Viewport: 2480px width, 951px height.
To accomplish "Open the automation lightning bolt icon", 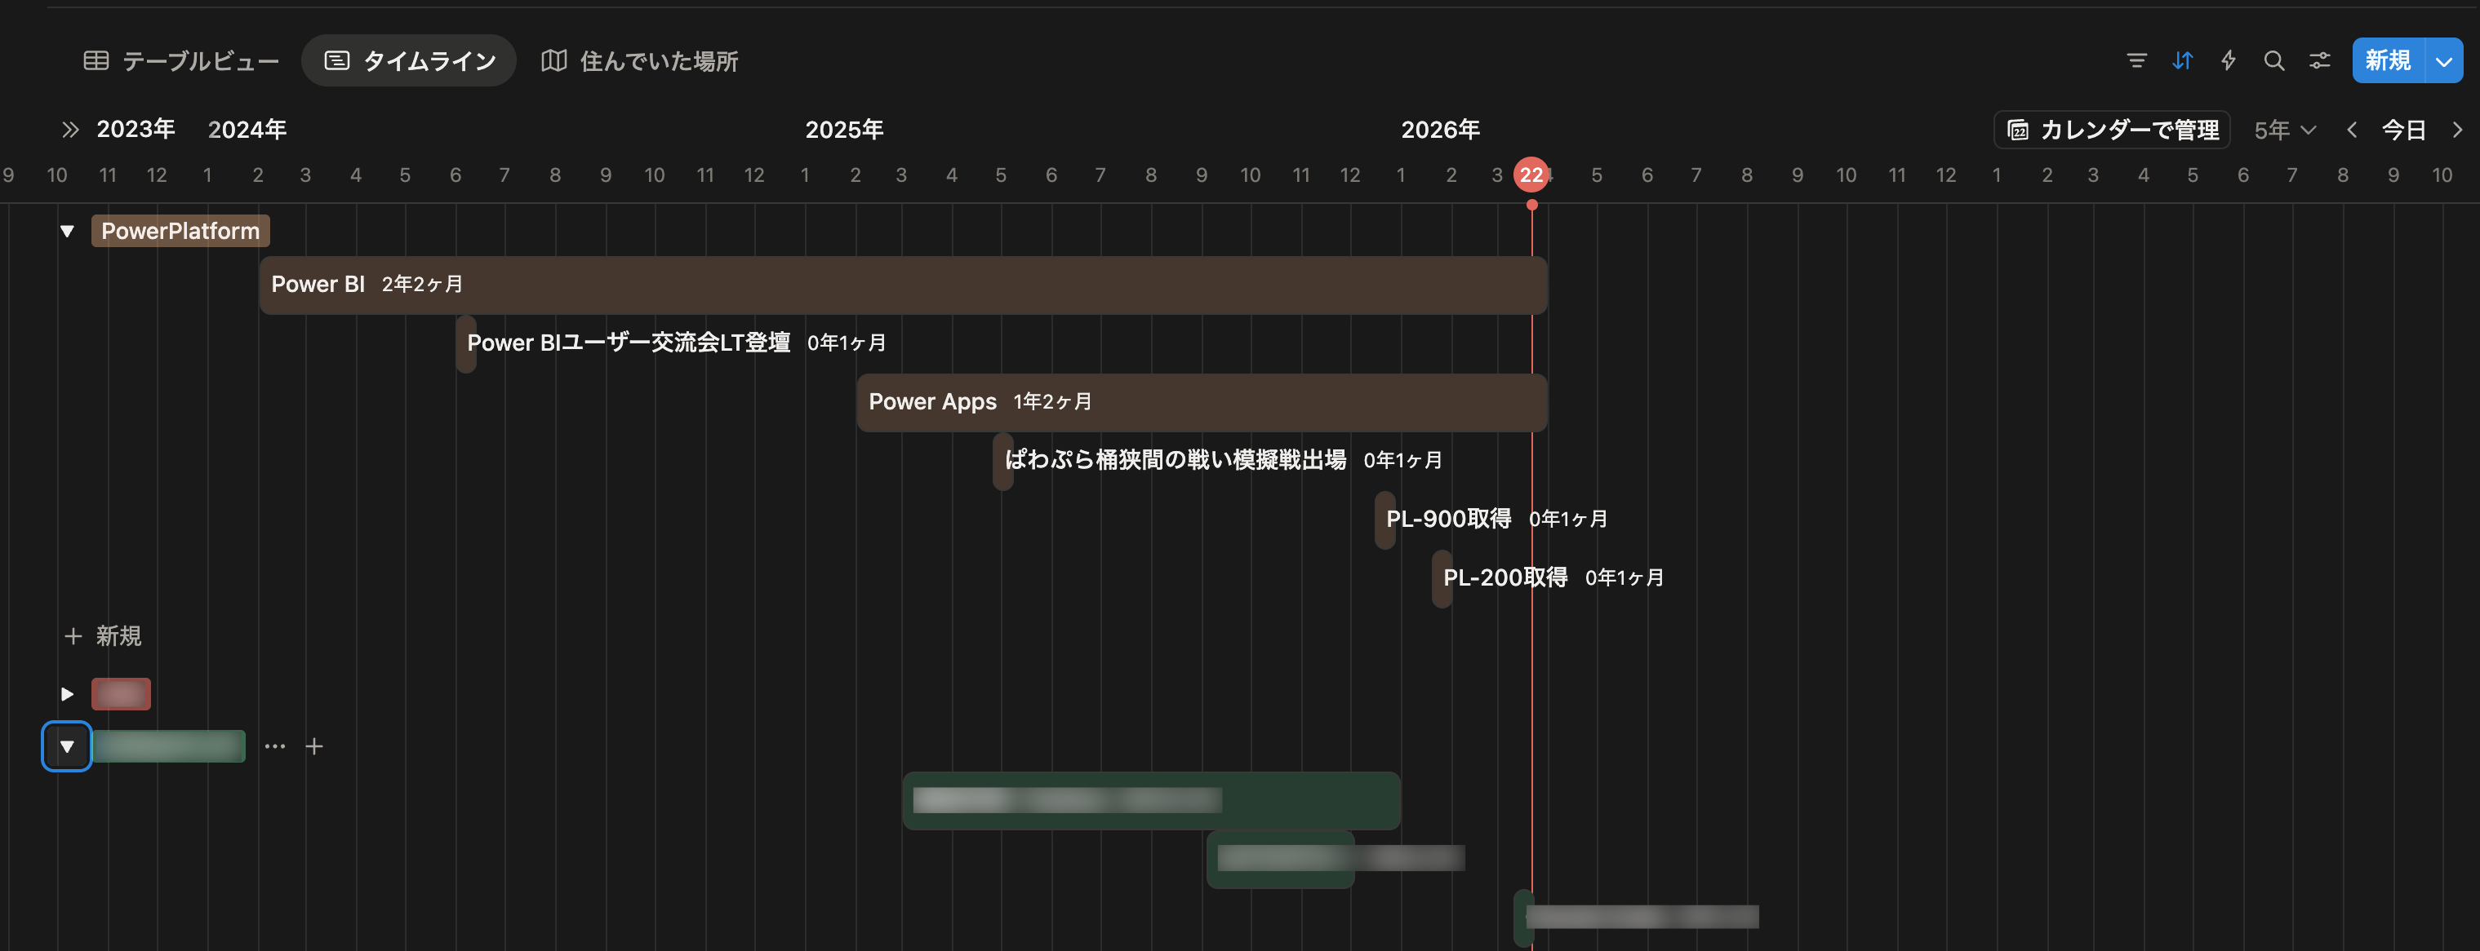I will click(x=2228, y=60).
